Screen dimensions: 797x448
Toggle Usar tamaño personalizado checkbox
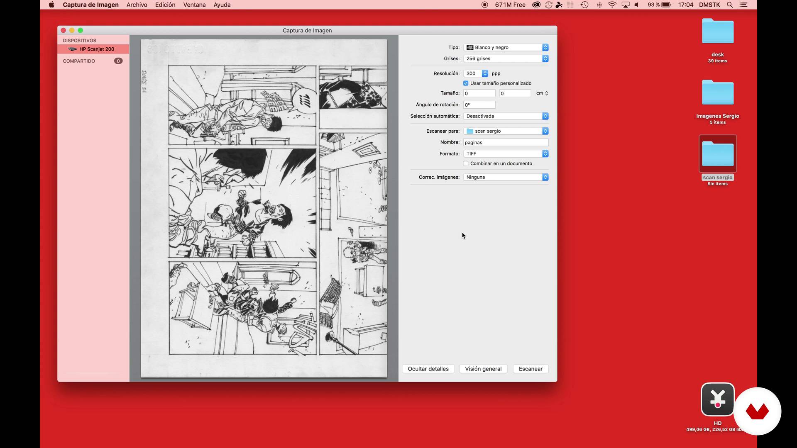point(466,83)
